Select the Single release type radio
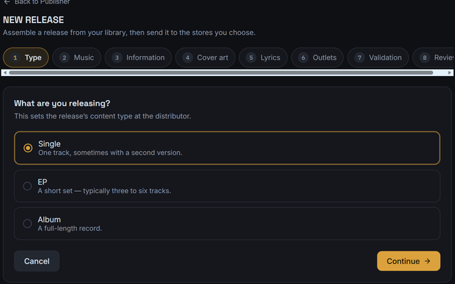Image resolution: width=455 pixels, height=284 pixels. 28,148
